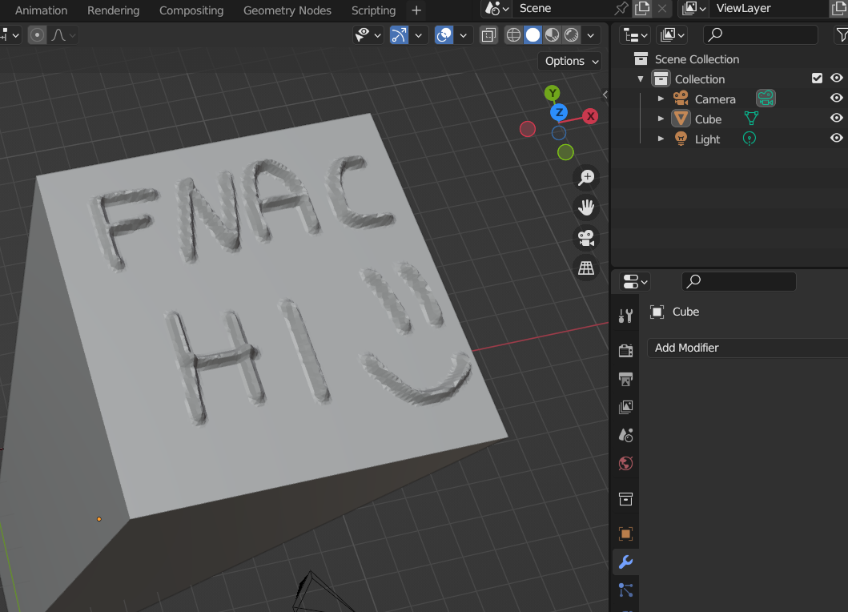Open the viewport shading options dropdown
The width and height of the screenshot is (848, 612).
pyautogui.click(x=592, y=35)
